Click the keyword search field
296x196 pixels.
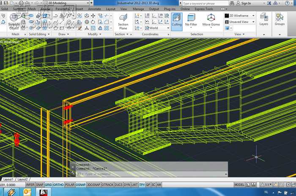[205, 3]
